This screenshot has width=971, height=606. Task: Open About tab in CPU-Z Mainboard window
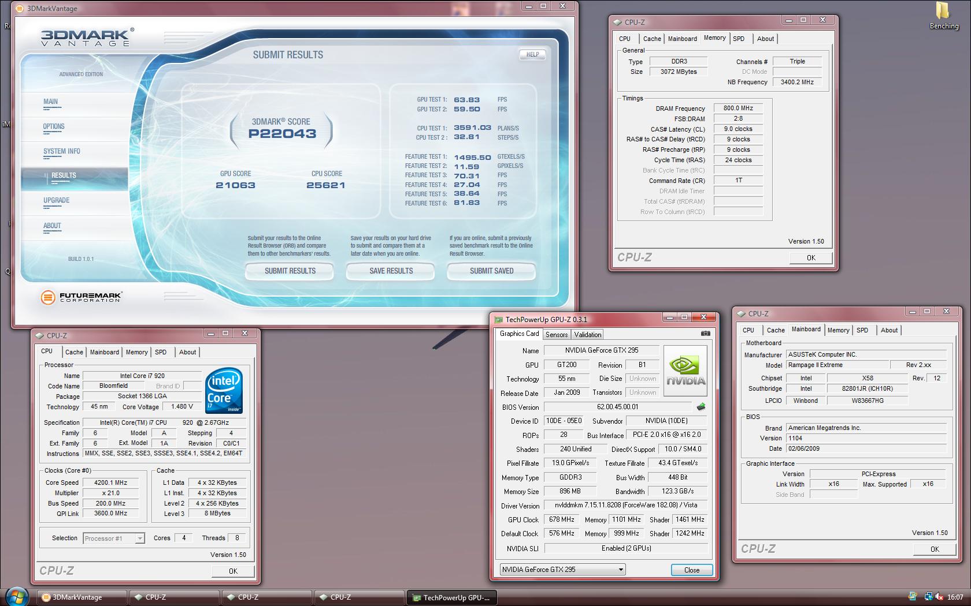tap(889, 330)
